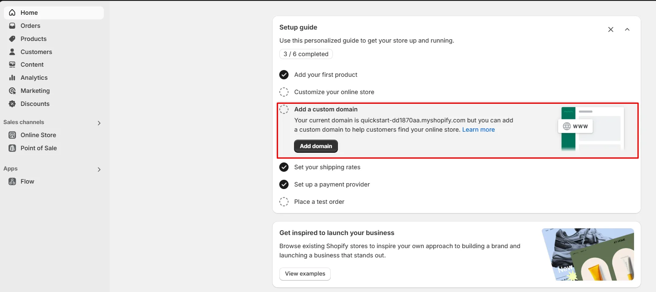Open the Learn more link
This screenshot has width=656, height=292.
(478, 130)
